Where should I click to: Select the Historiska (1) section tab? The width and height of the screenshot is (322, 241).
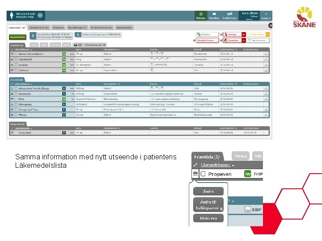click(17, 124)
